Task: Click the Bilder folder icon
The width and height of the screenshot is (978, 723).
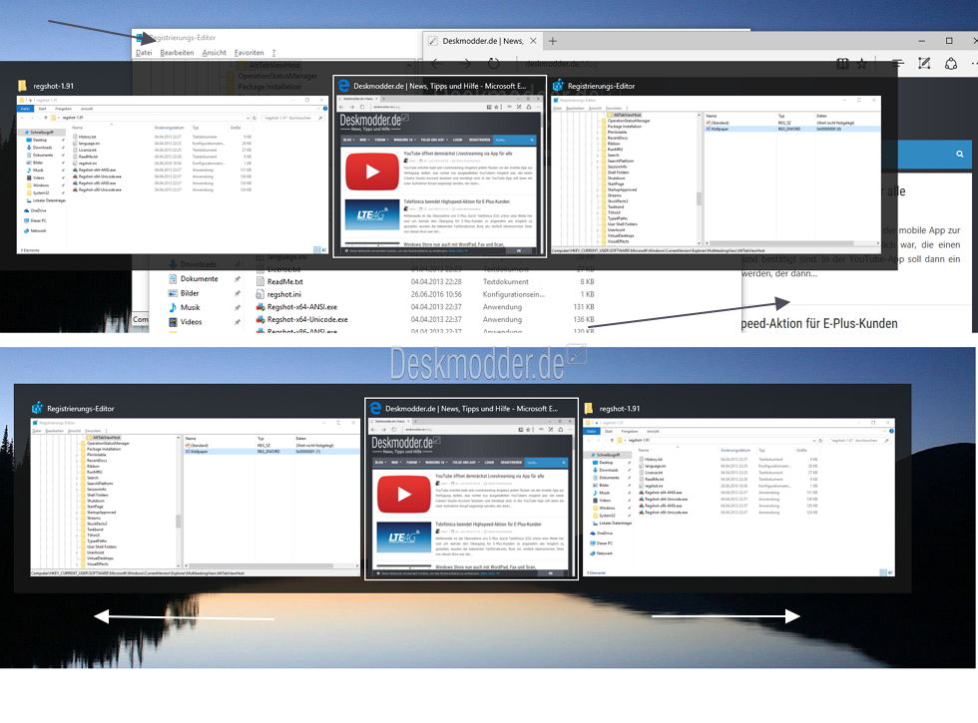Action: coord(173,293)
